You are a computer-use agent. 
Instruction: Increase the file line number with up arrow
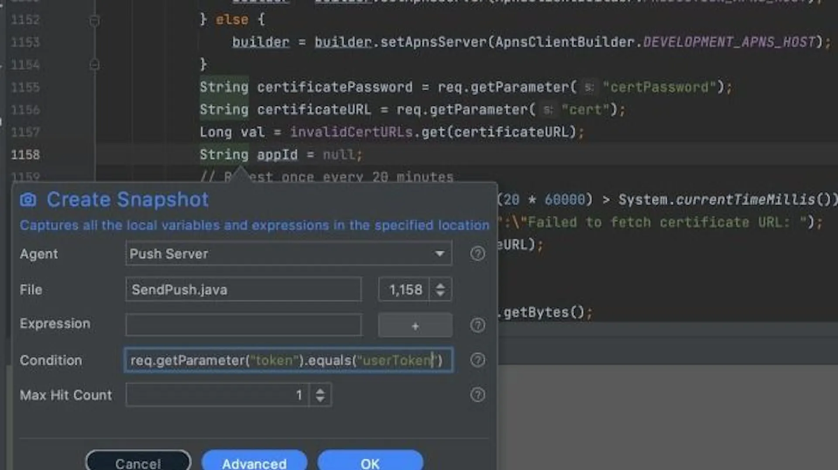point(440,286)
